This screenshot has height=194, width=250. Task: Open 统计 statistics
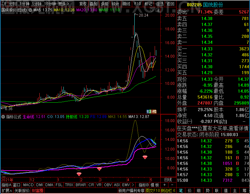click(x=115, y=4)
